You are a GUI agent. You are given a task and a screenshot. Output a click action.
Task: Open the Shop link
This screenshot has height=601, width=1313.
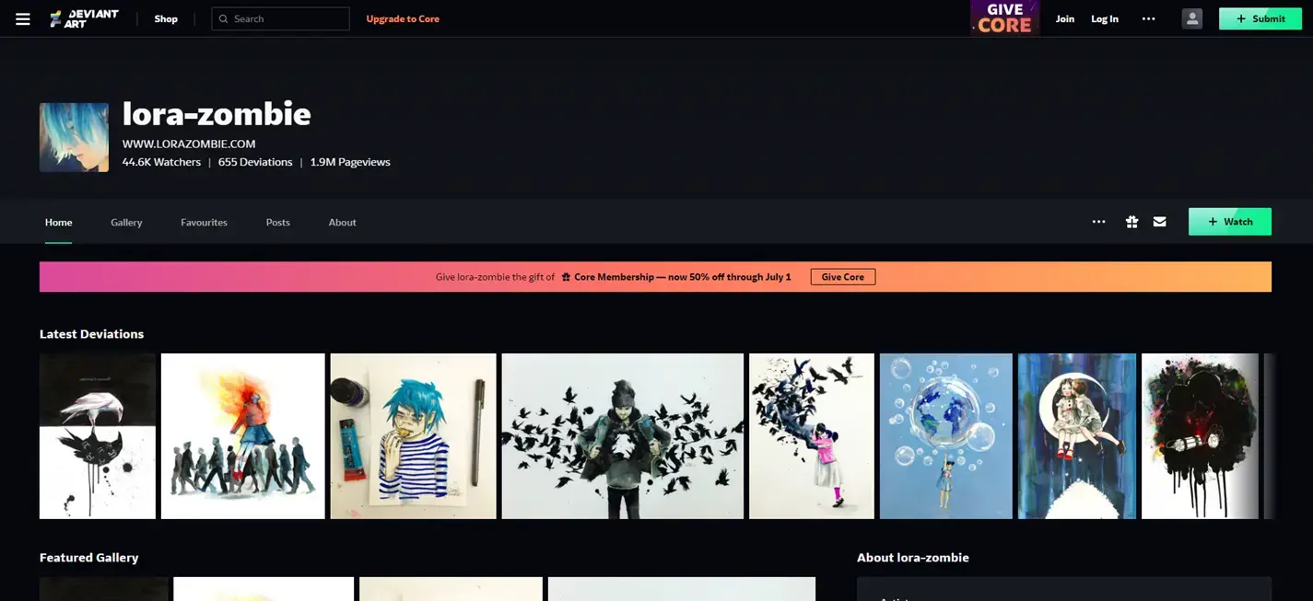166,18
